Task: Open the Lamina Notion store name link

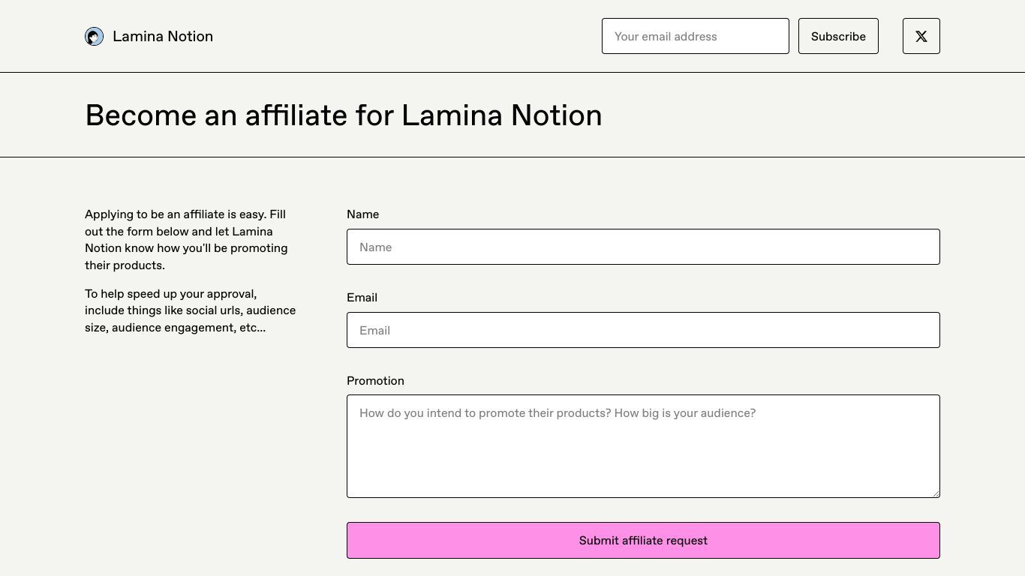Action: coord(163,36)
